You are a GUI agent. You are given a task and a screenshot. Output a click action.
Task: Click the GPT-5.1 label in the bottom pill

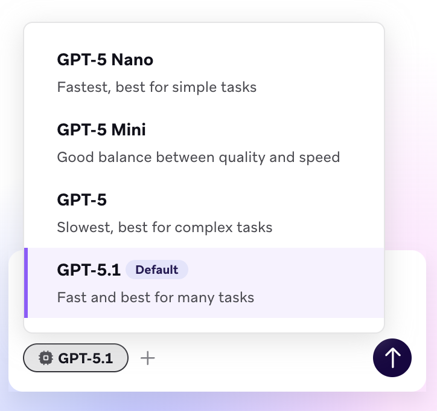(x=86, y=358)
